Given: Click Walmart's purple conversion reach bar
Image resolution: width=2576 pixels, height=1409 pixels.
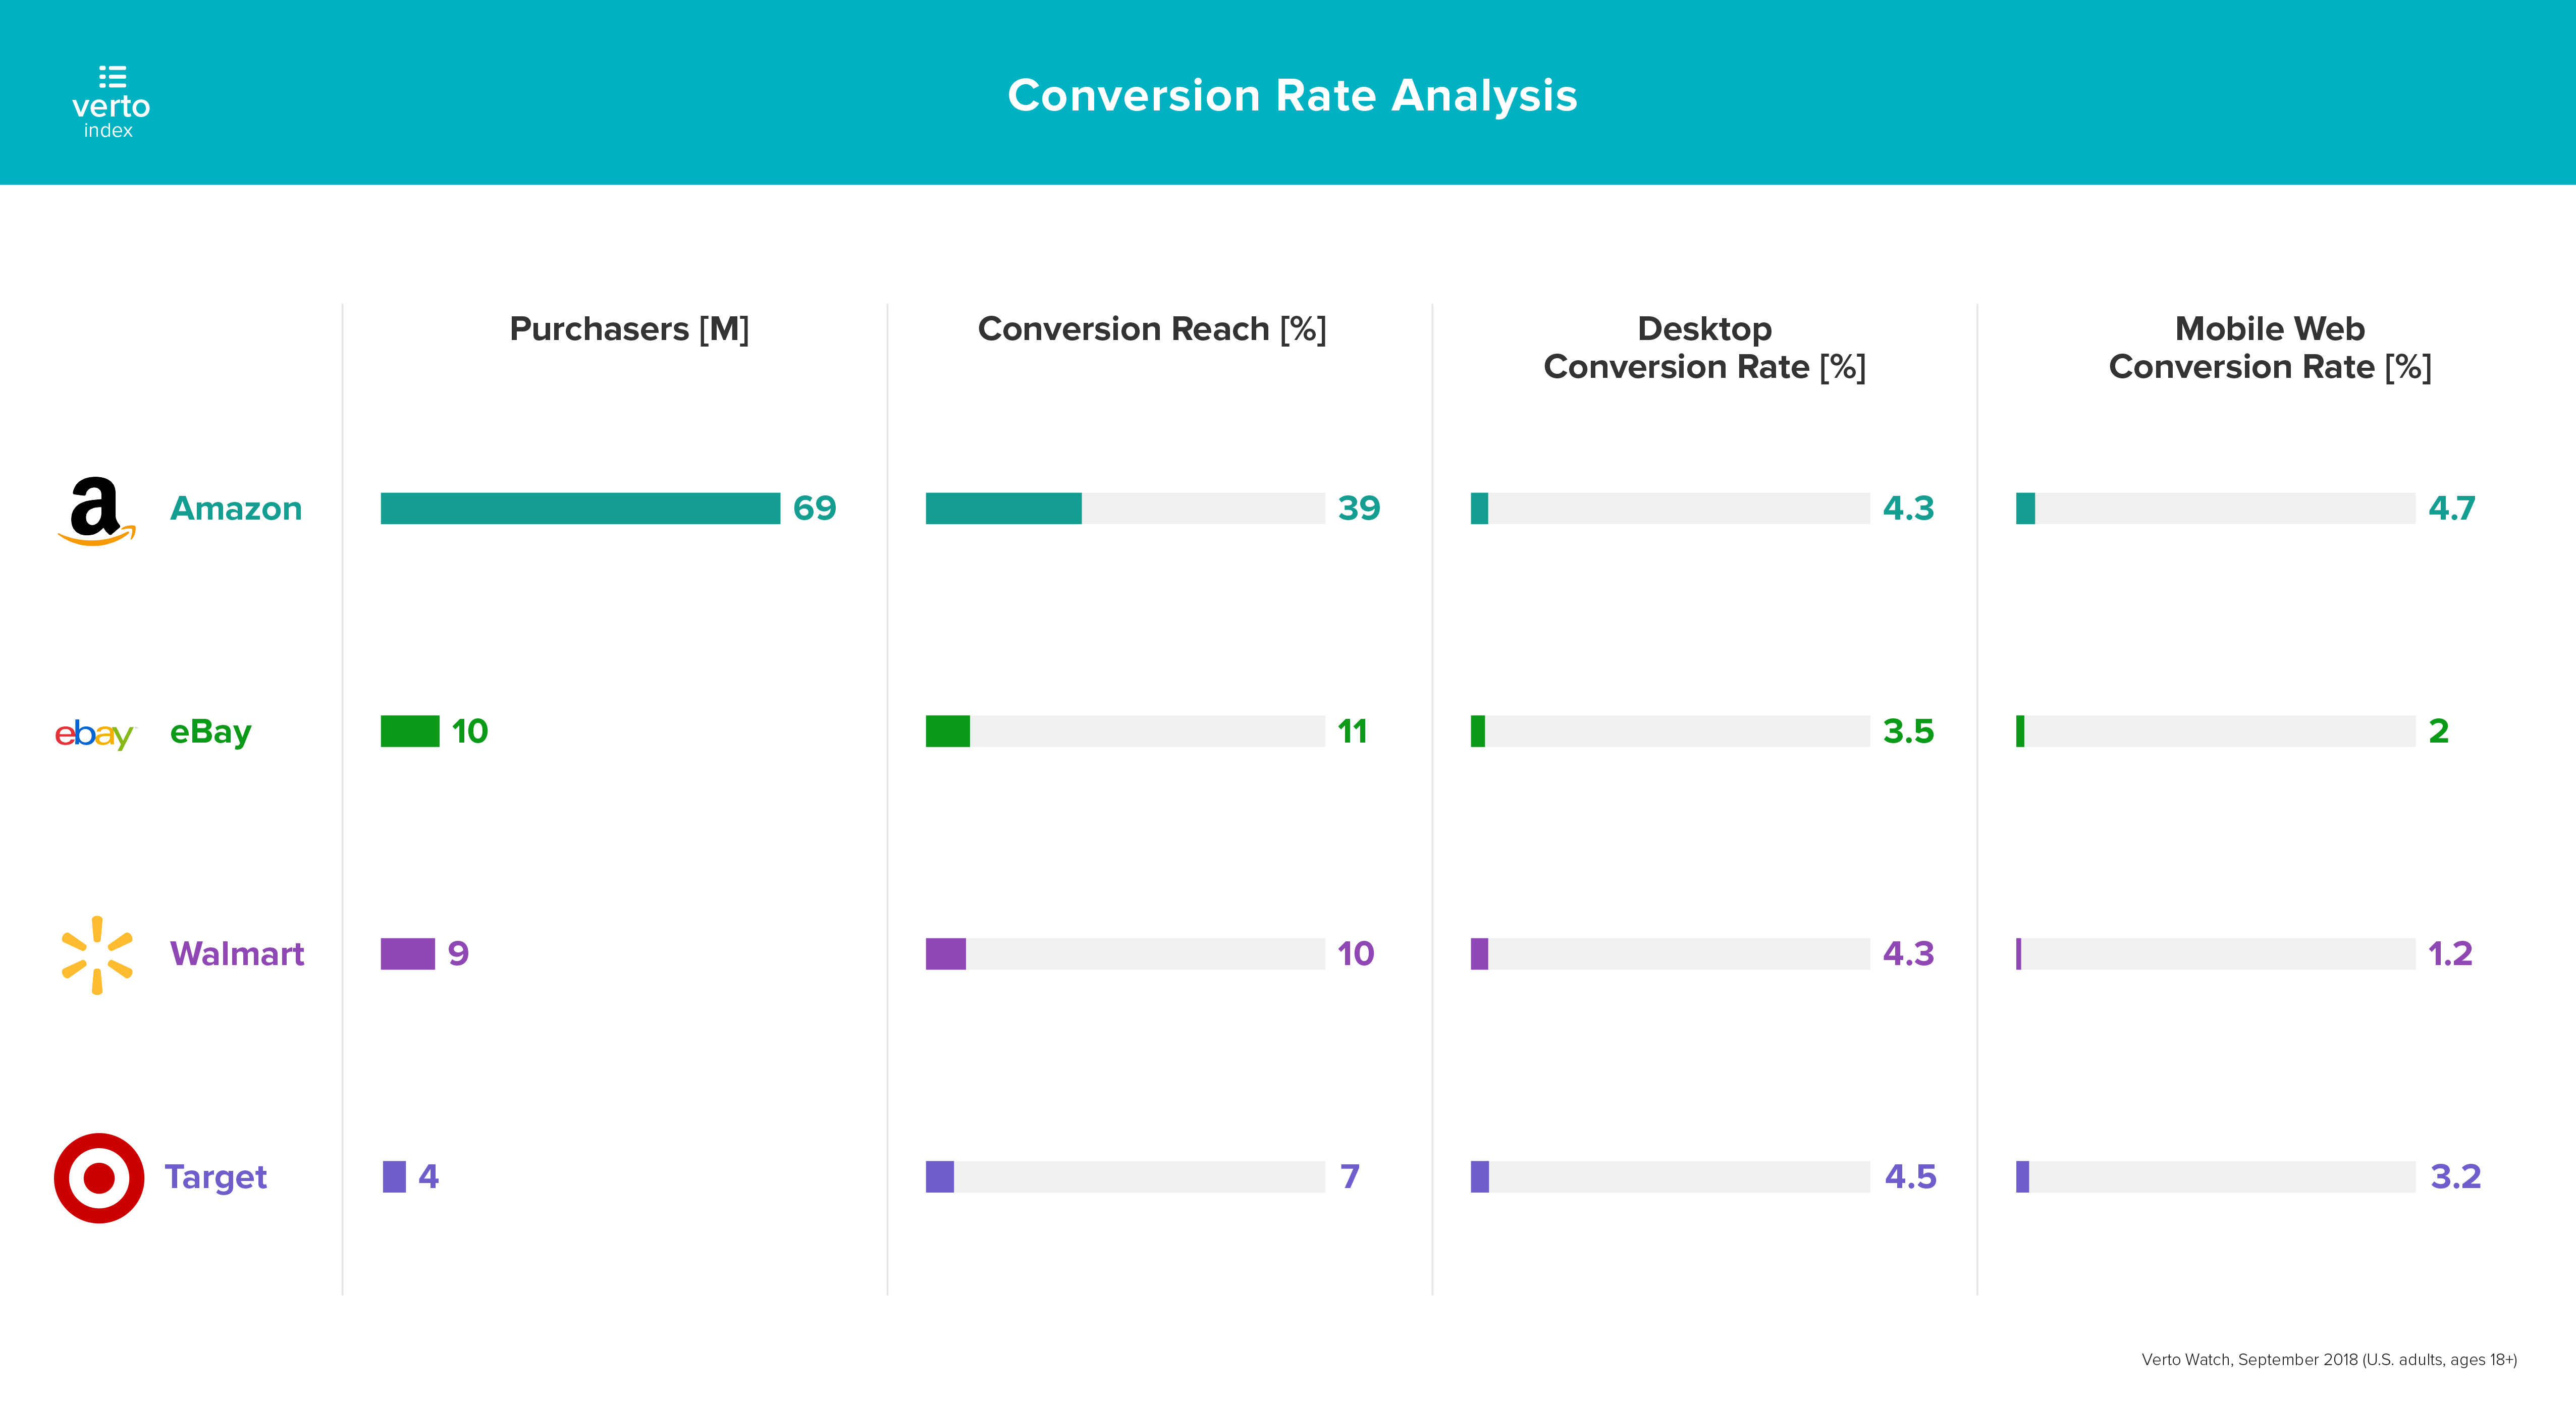Looking at the screenshot, I should point(946,954).
